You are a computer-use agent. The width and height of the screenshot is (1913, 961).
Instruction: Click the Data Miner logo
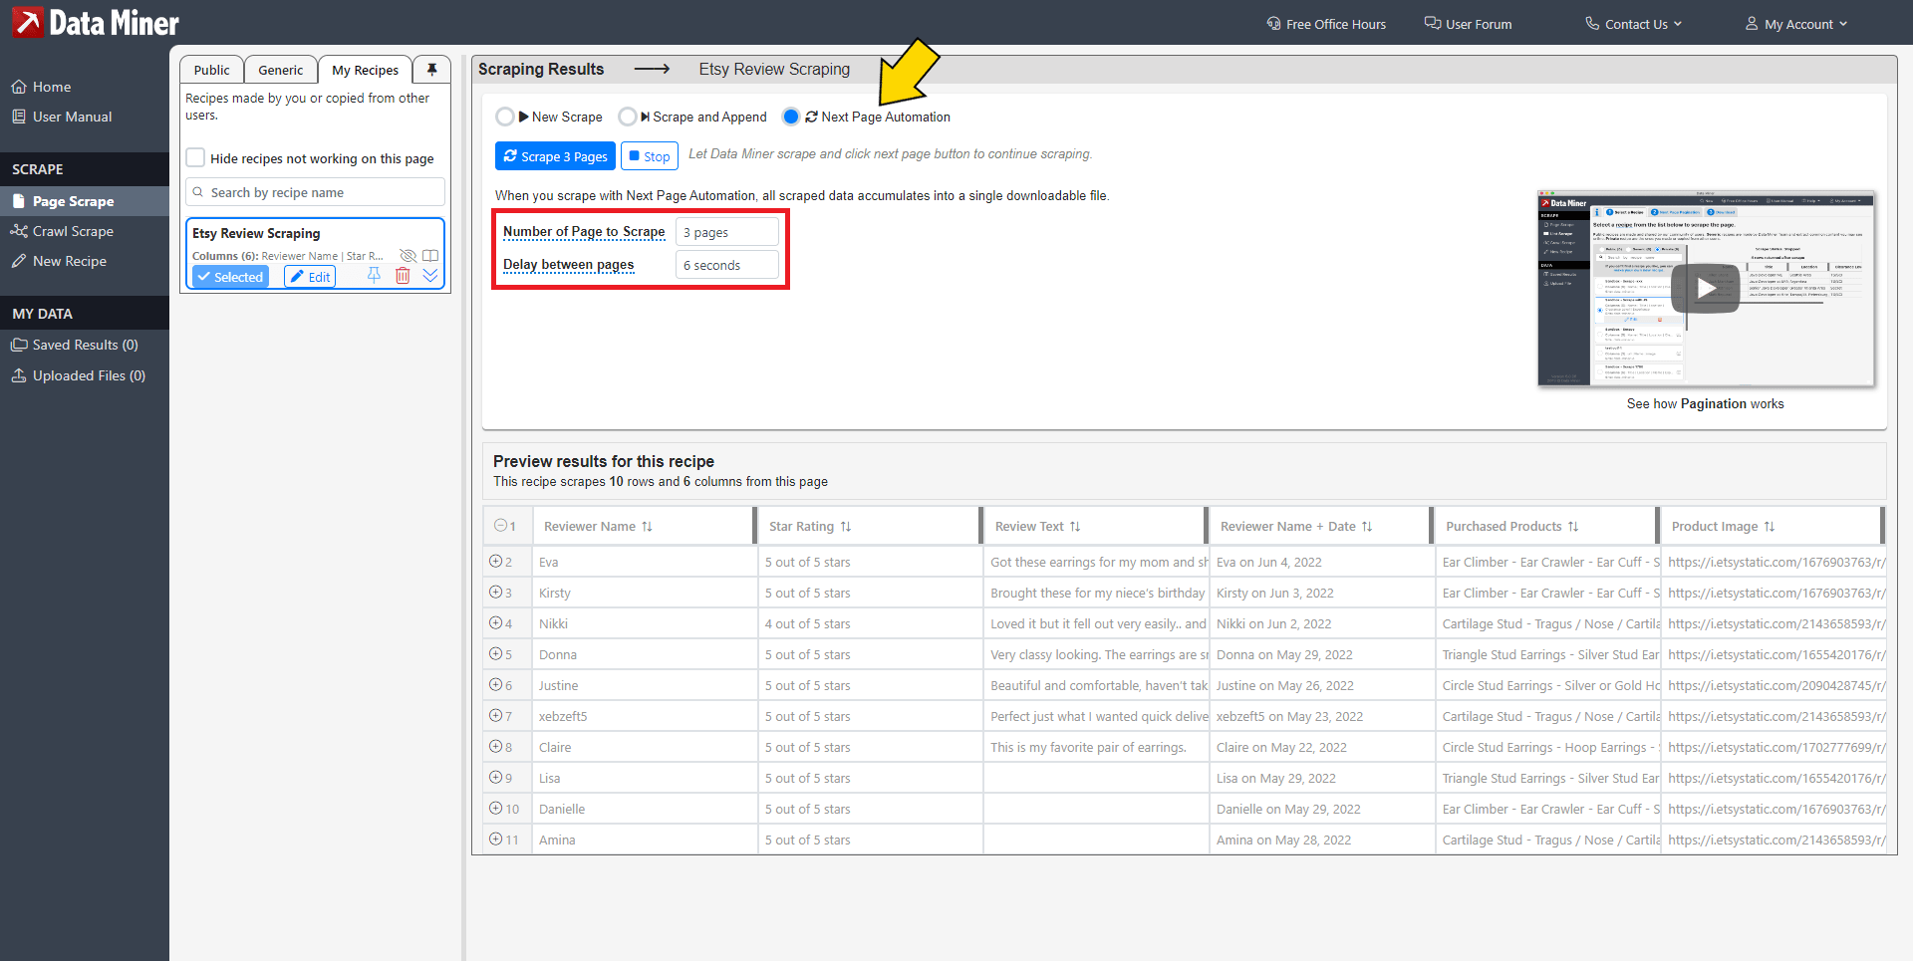(x=96, y=23)
